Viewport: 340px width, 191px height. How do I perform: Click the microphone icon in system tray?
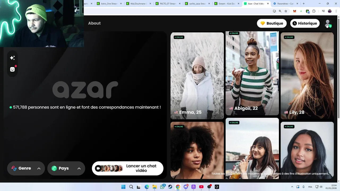[x=303, y=187]
